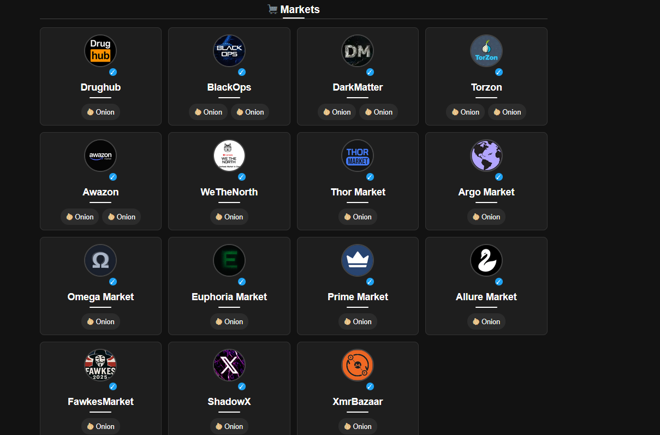This screenshot has width=660, height=435.
Task: Open the second Onion link under Awazon
Action: coord(121,217)
